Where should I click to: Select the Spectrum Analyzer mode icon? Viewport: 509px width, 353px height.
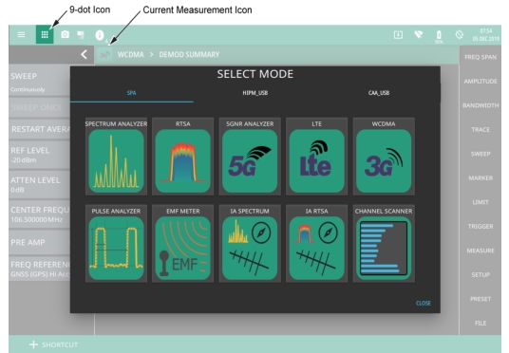(116, 160)
